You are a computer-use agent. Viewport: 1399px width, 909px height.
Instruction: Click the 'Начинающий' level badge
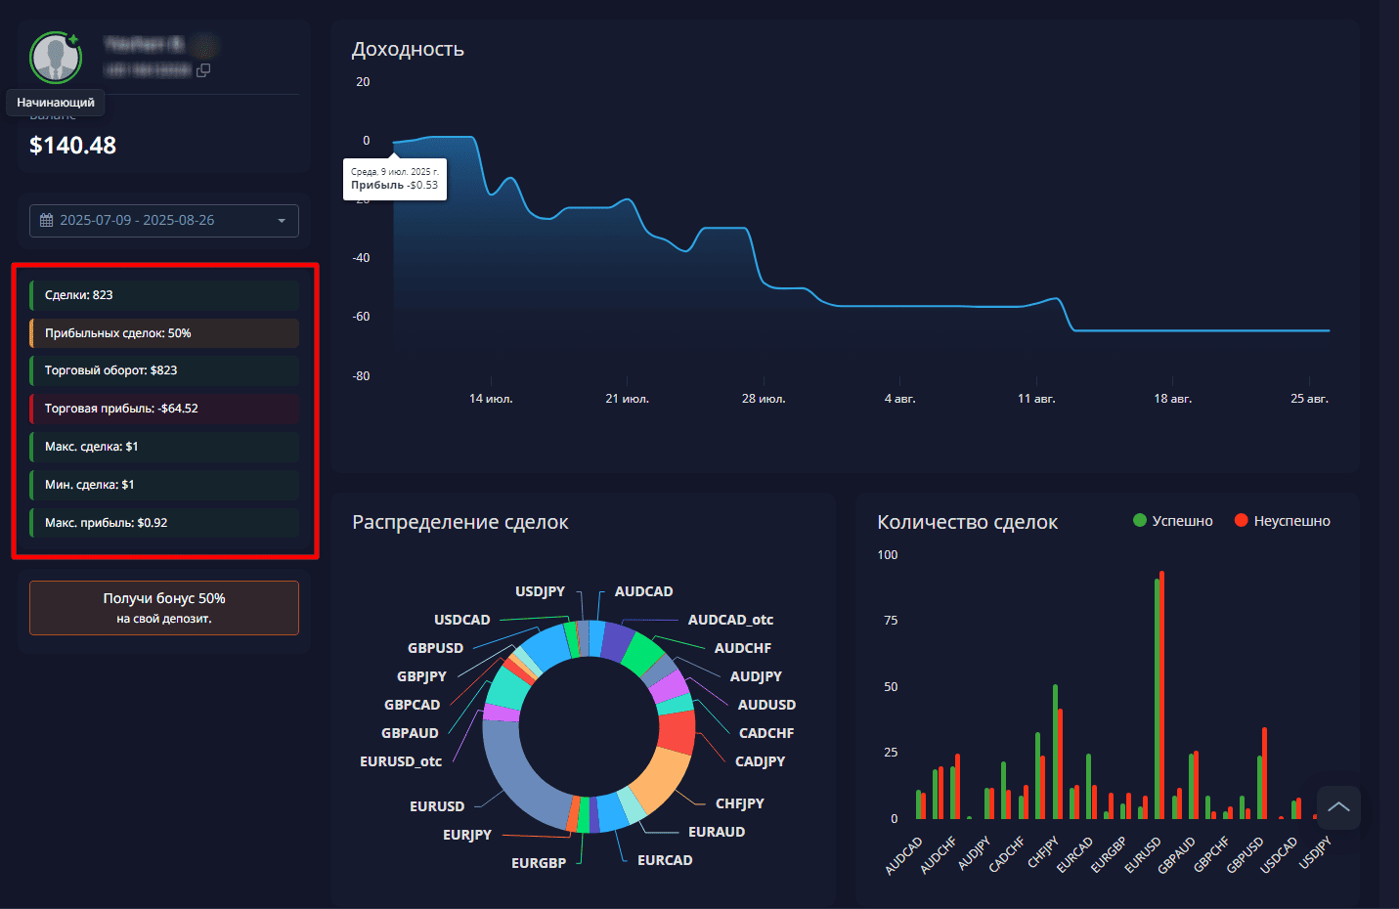pyautogui.click(x=56, y=103)
